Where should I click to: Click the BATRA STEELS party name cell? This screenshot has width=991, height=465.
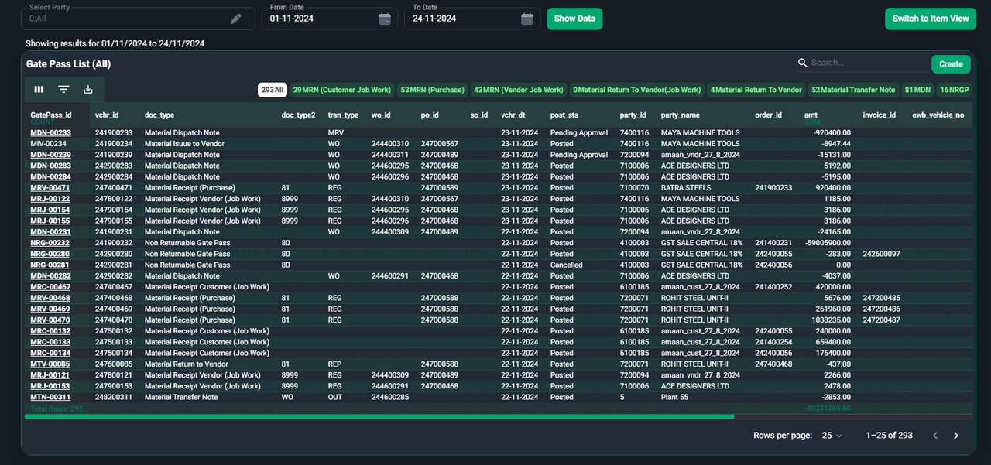pos(686,188)
